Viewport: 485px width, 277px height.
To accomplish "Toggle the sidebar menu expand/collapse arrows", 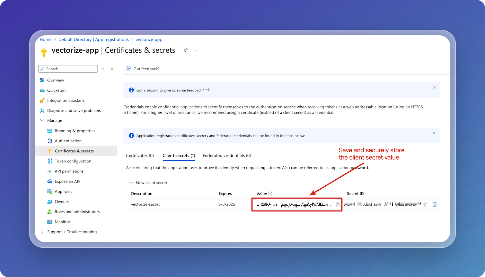I will (103, 69).
